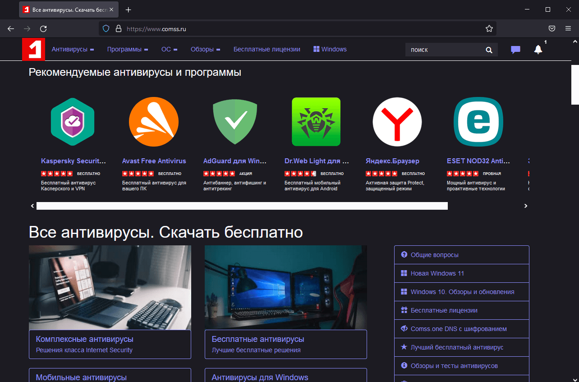
Task: Open the Pocket save icon
Action: (x=551, y=29)
